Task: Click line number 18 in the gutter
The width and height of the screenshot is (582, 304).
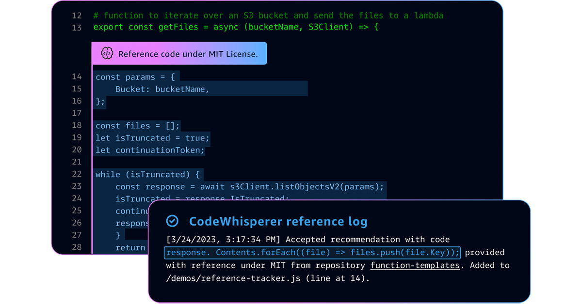Action: [x=77, y=125]
